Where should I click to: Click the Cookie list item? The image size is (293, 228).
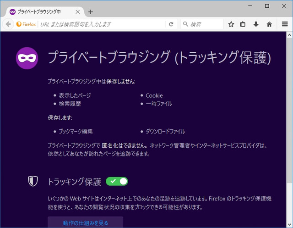(154, 95)
